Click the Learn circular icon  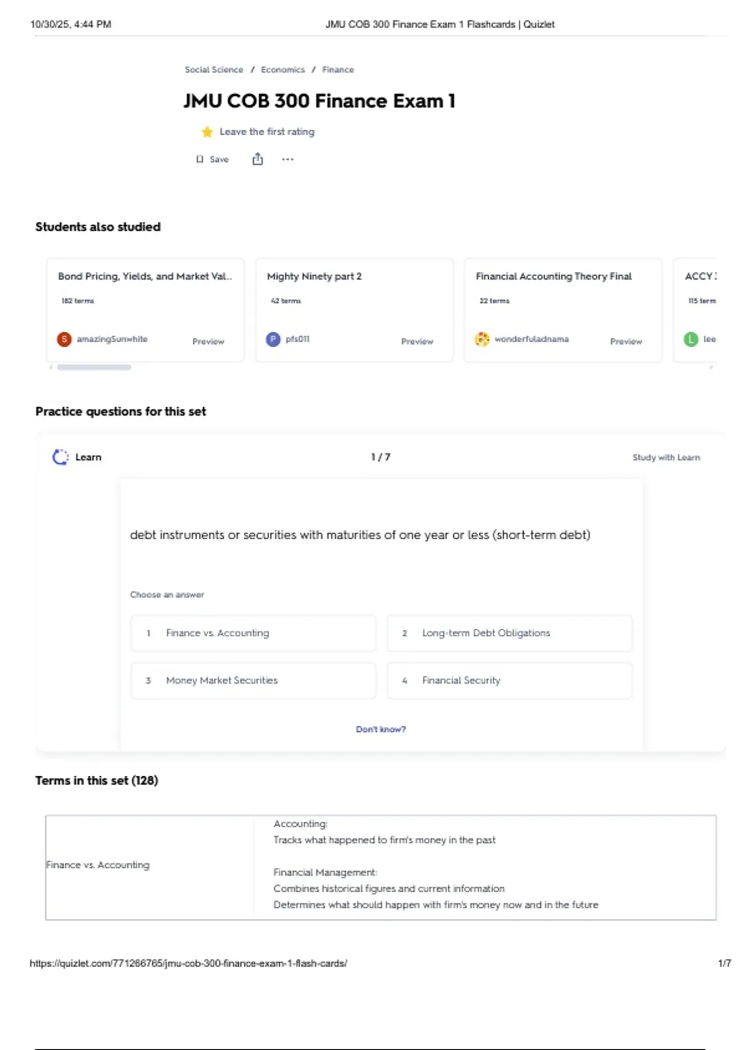click(x=61, y=457)
